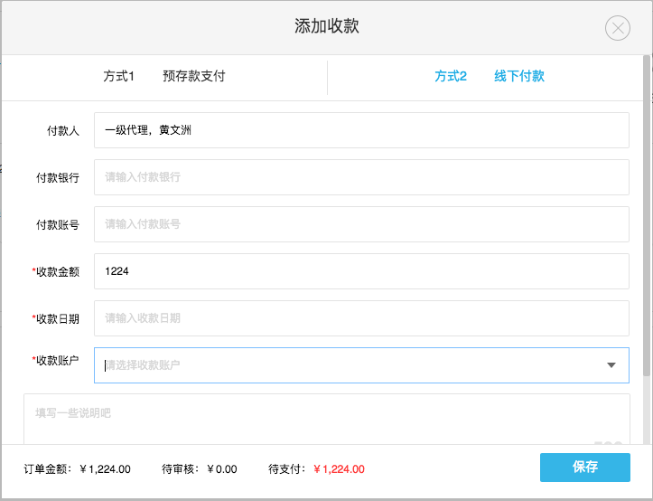The width and height of the screenshot is (653, 501).
Task: Select the 线下付款 payment method
Action: pyautogui.click(x=519, y=77)
